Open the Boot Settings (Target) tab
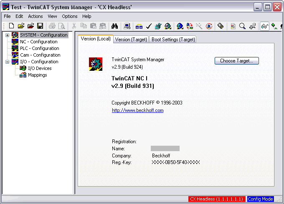Screen dimensions: 284x204 (x=173, y=40)
